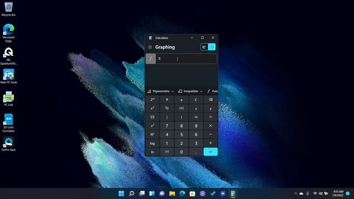Image resolution: width=354 pixels, height=199 pixels.
Task: Open Maxi PC Suite desktop shortcut
Action: (x=8, y=76)
